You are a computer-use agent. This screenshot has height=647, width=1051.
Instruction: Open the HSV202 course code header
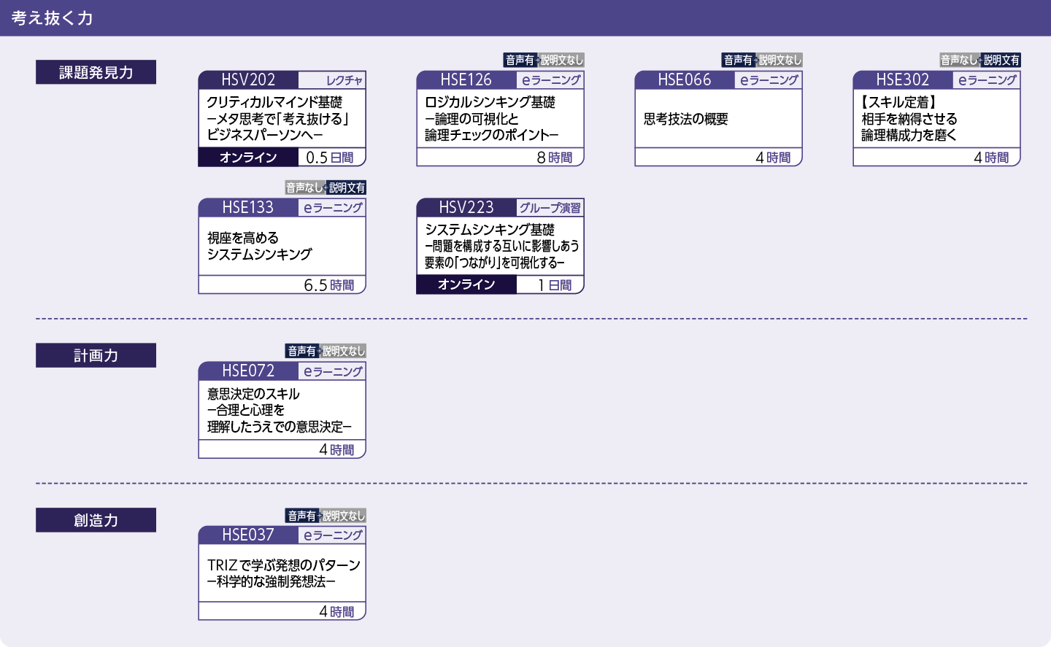[248, 80]
